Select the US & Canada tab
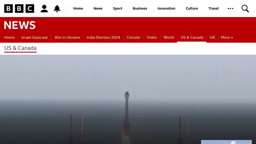 (192, 37)
